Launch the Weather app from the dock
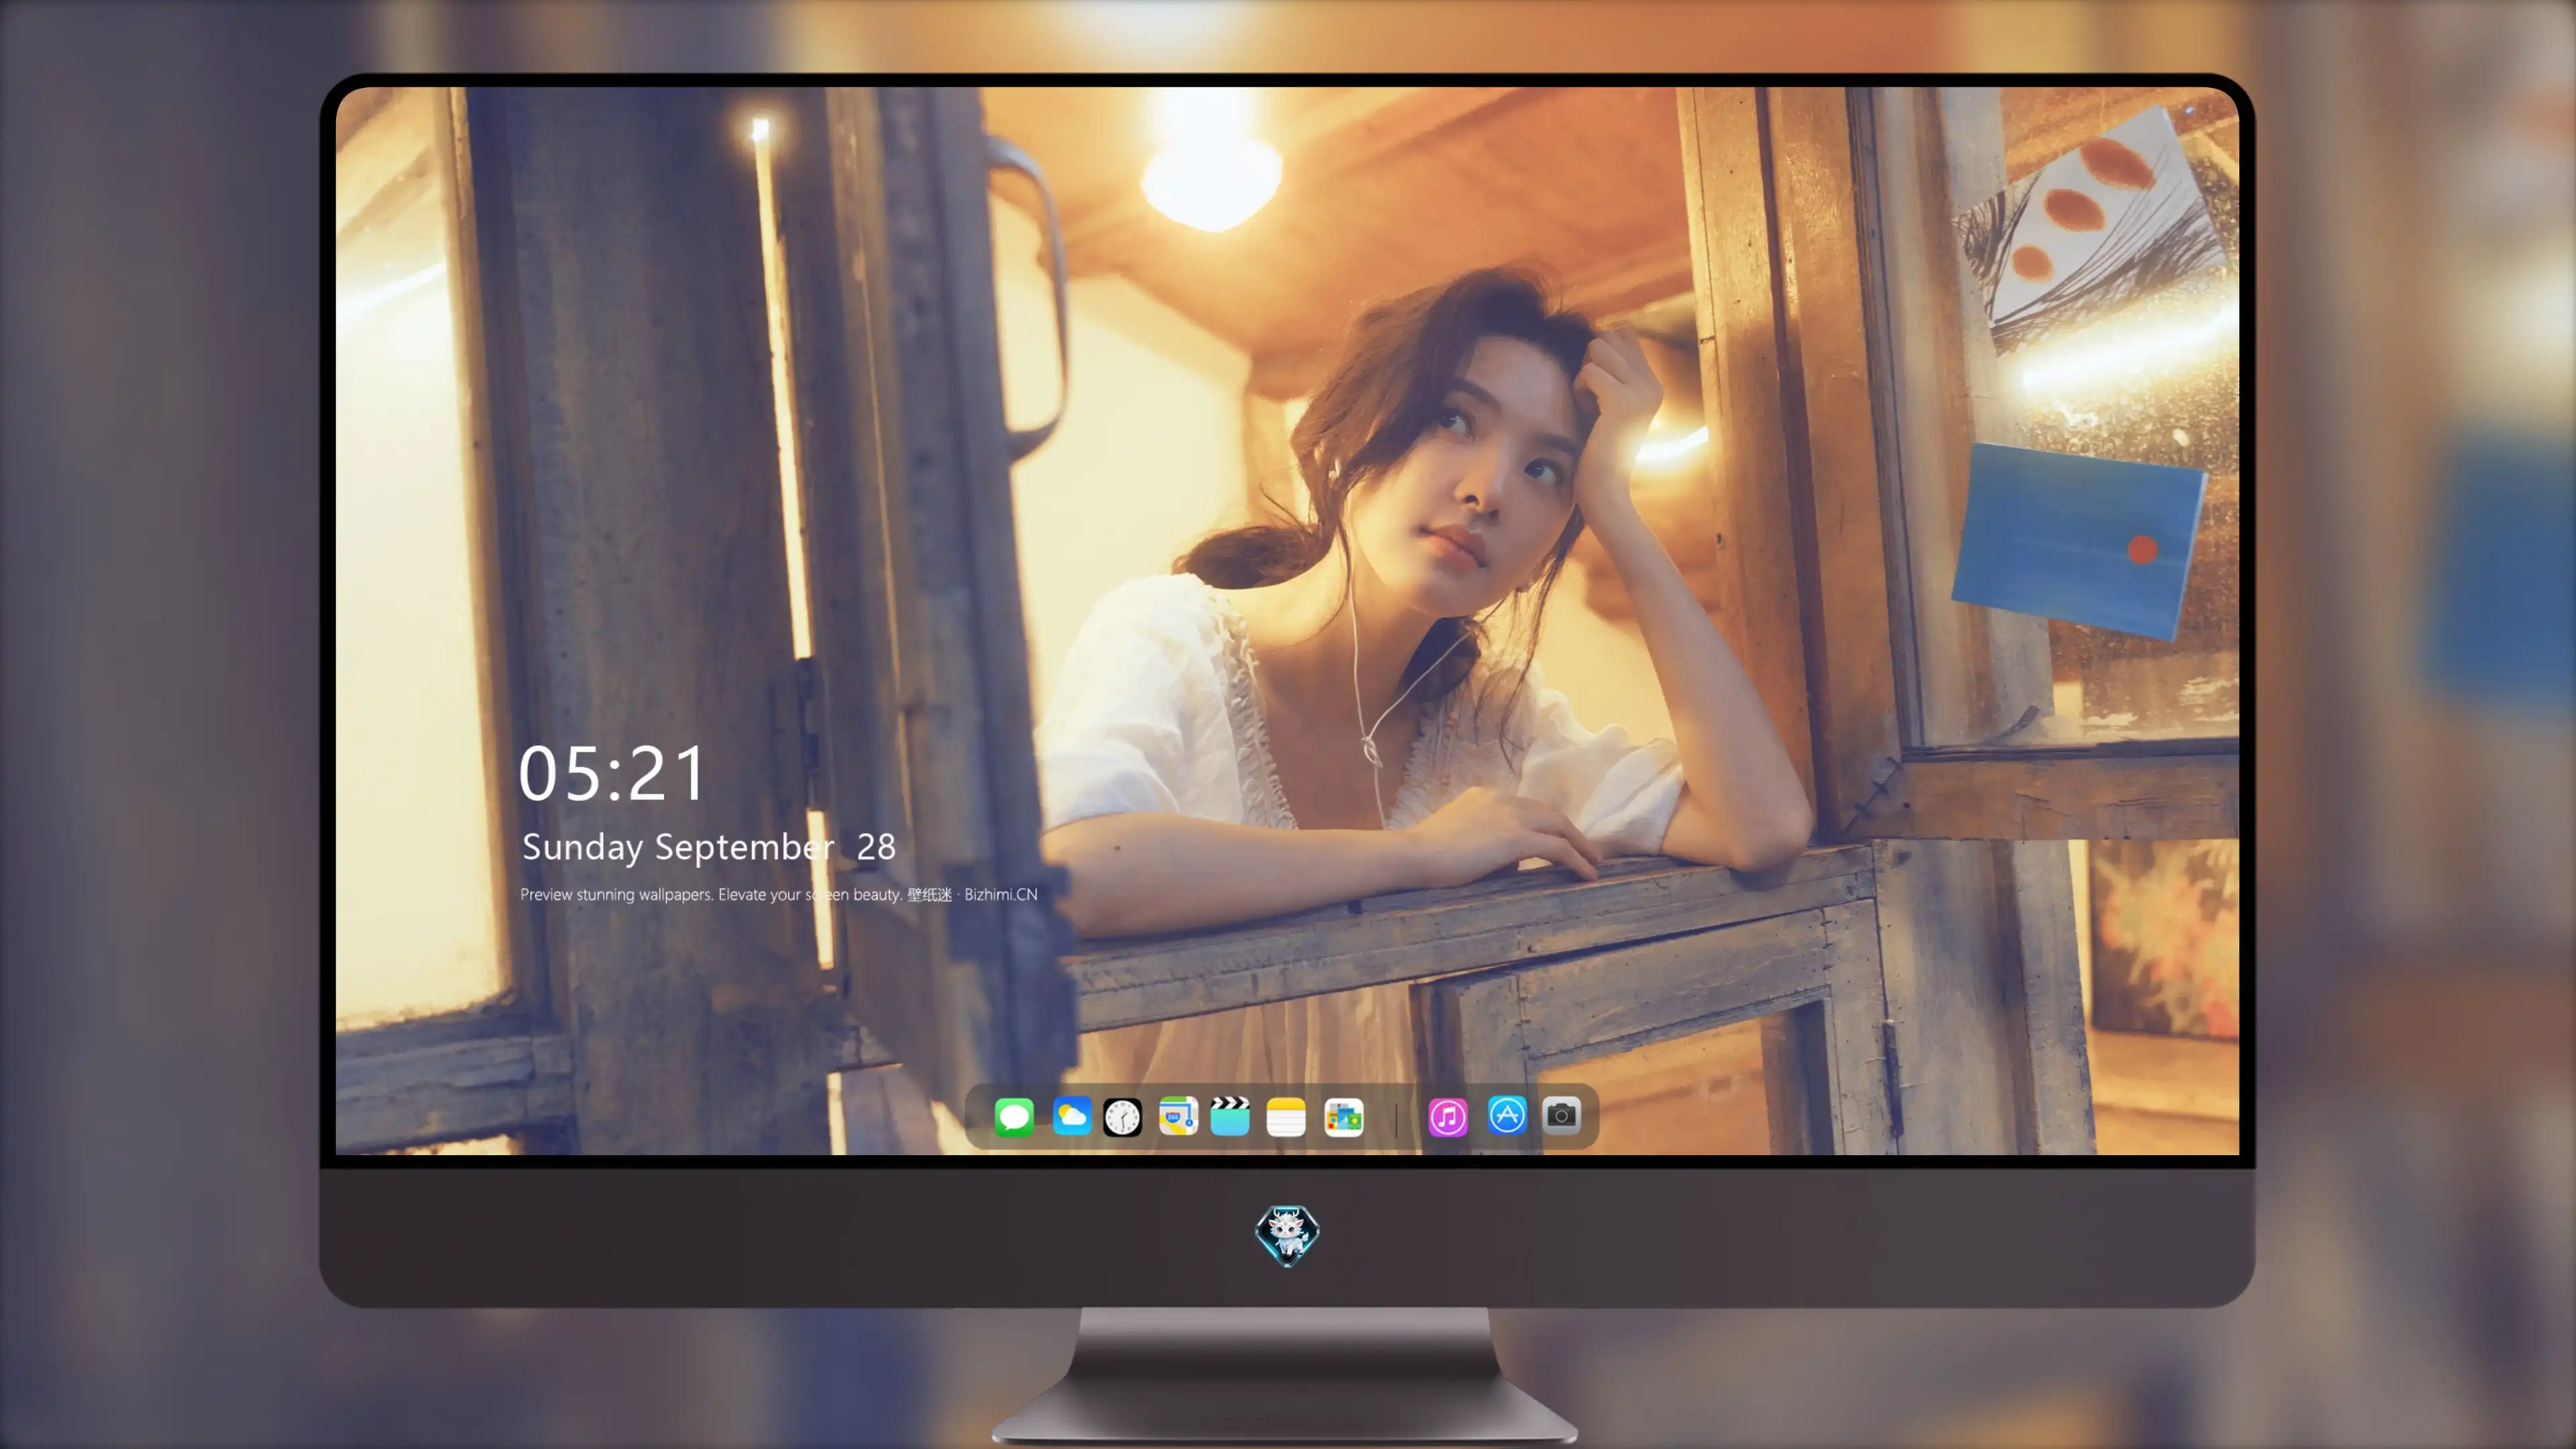The height and width of the screenshot is (1449, 2576). point(1072,1117)
